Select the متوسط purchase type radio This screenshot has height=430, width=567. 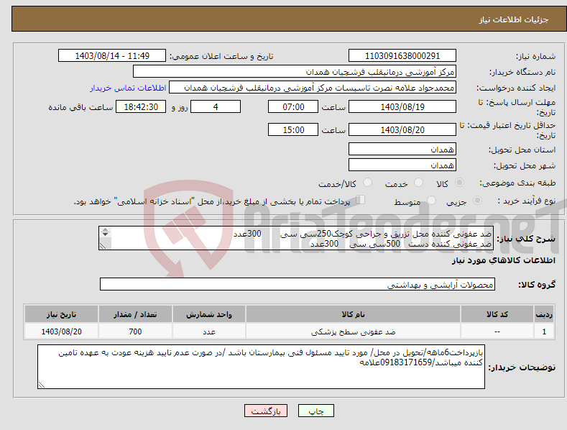pyautogui.click(x=431, y=200)
